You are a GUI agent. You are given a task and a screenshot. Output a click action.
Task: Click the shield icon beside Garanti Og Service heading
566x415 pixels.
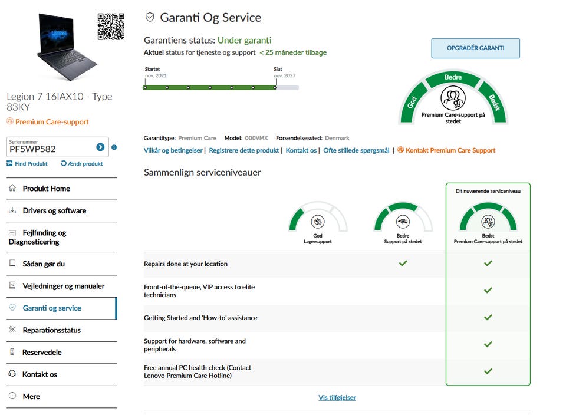(150, 17)
